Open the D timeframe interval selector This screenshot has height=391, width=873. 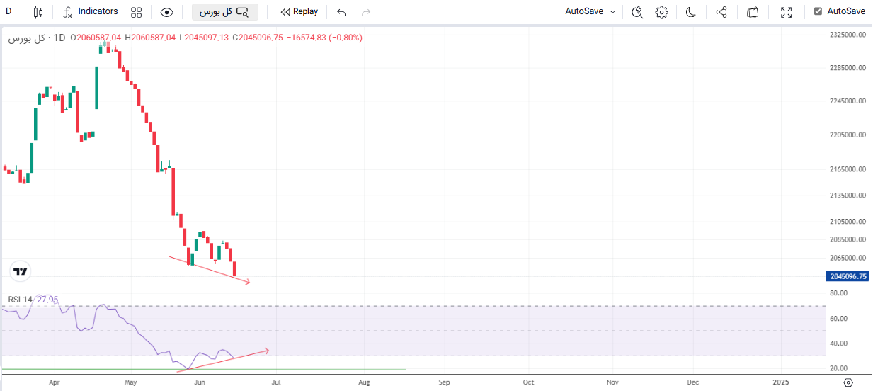[8, 11]
